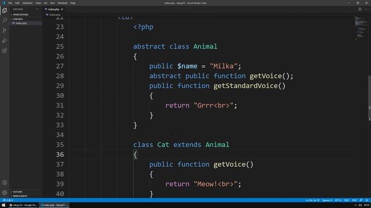Click the PHP language mode indicator
The height and width of the screenshot is (208, 371).
(x=354, y=200)
